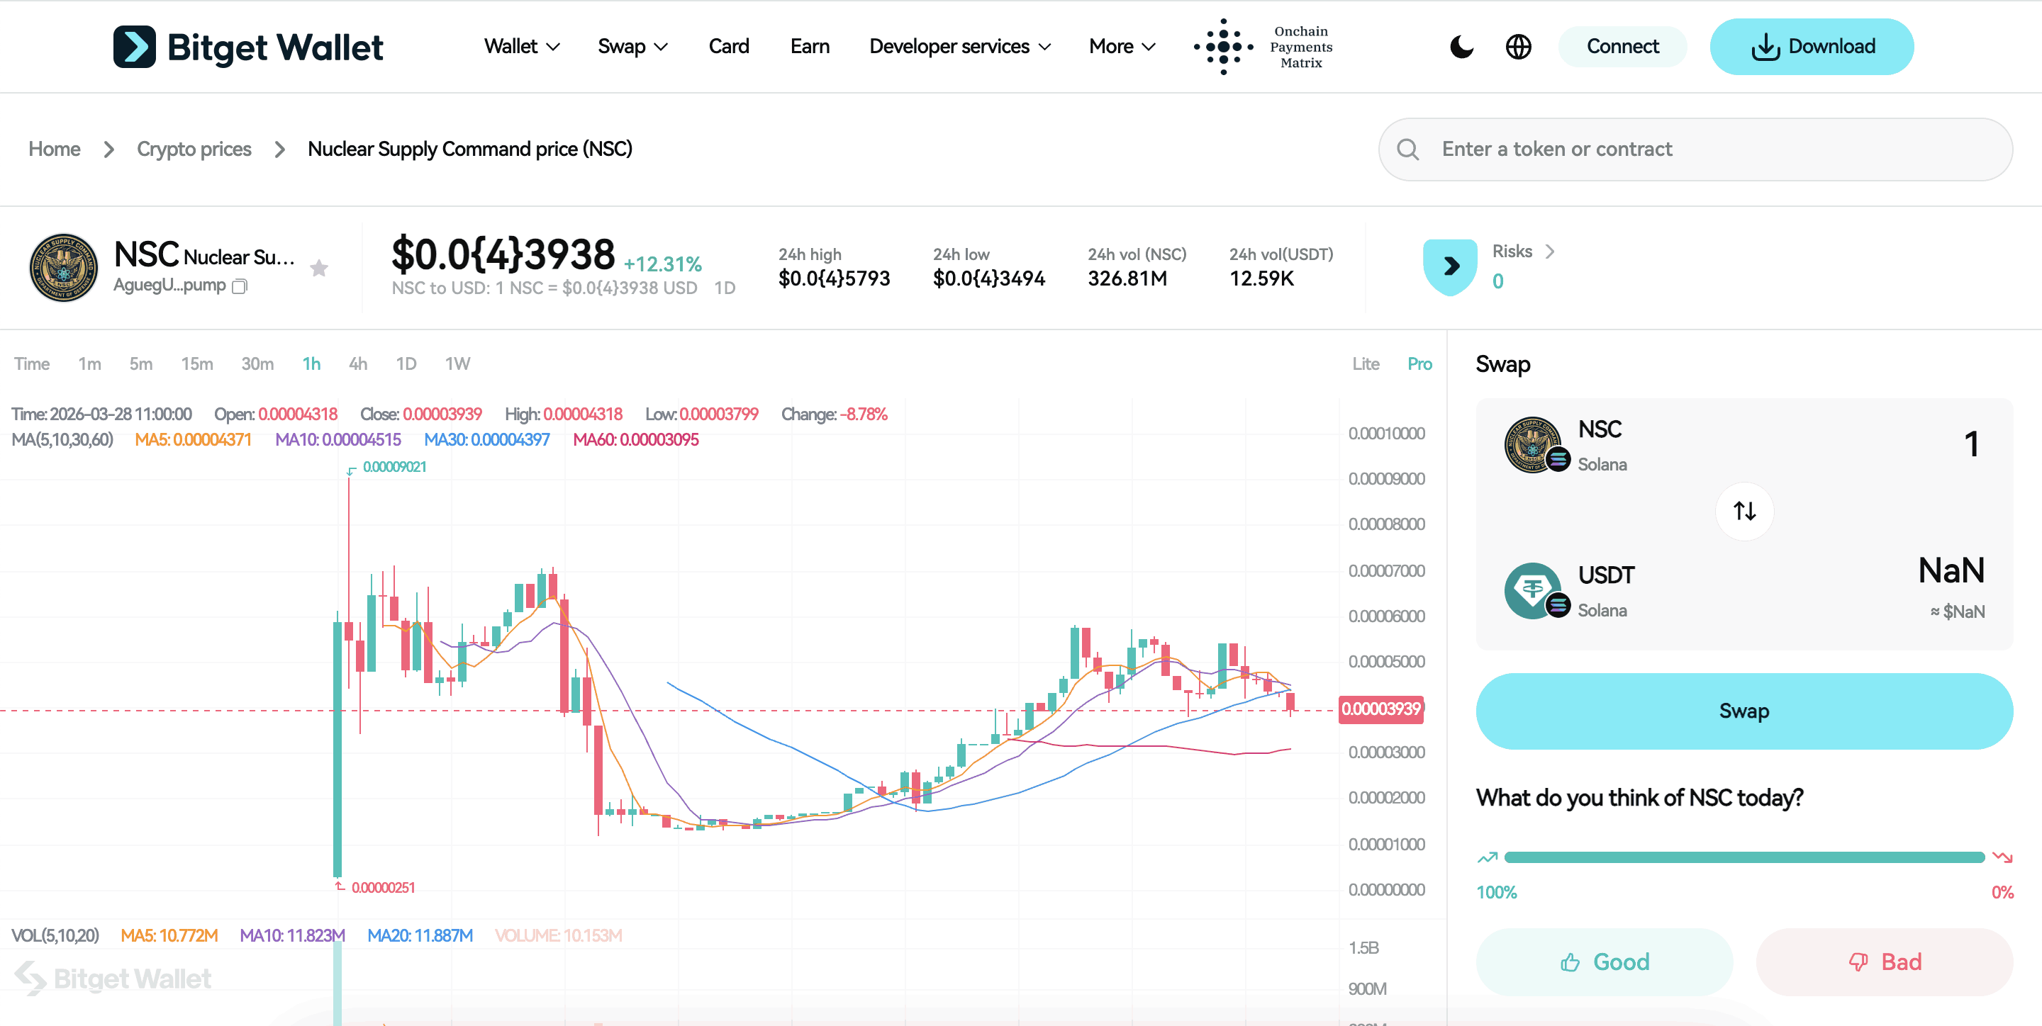The width and height of the screenshot is (2042, 1026).
Task: Click the Bitget Wallet logo
Action: [248, 46]
